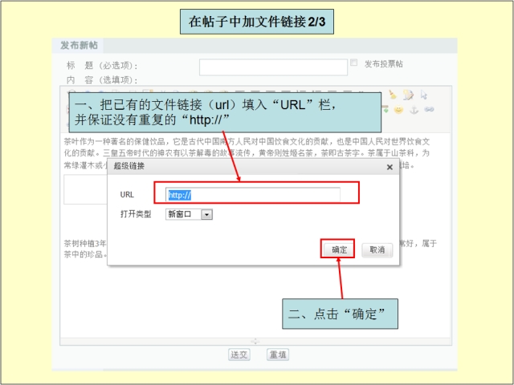Close the 超级链接 dialog with X
The image size is (514, 385).
coord(390,168)
